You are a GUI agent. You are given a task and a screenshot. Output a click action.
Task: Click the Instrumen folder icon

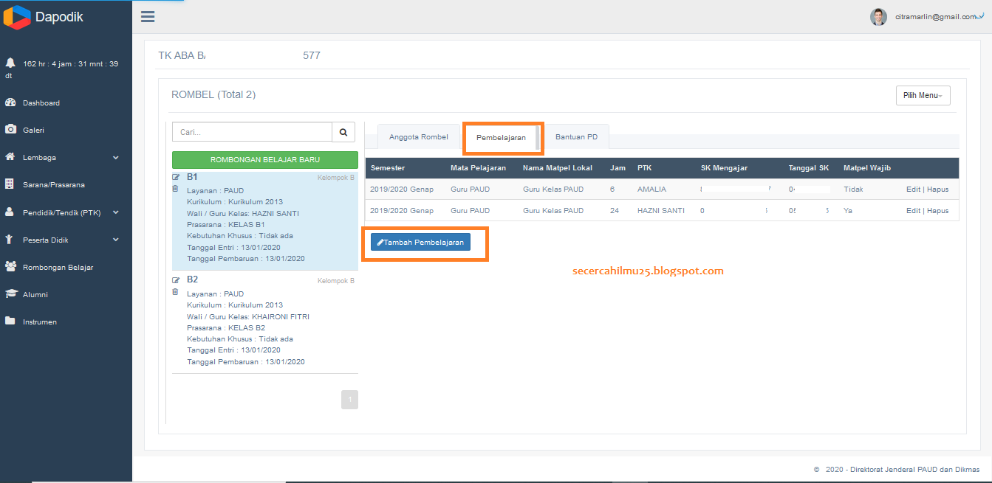[x=10, y=322]
